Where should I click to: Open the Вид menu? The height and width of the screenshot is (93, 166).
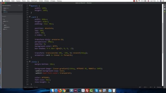28,1
